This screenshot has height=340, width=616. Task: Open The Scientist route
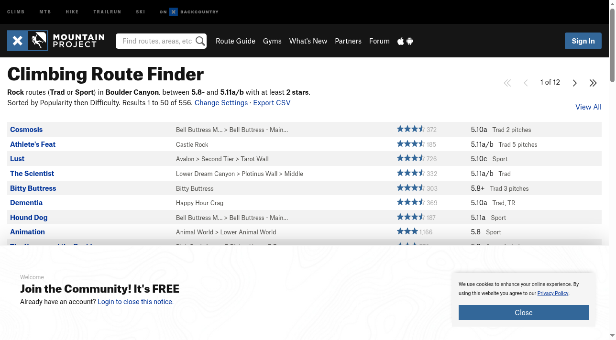click(32, 174)
